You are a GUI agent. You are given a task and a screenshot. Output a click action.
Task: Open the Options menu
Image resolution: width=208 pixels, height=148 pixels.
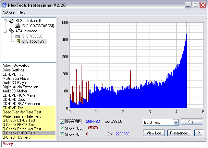click(x=9, y=12)
